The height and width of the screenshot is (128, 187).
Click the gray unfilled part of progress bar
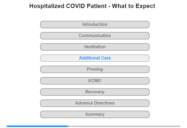124,126
